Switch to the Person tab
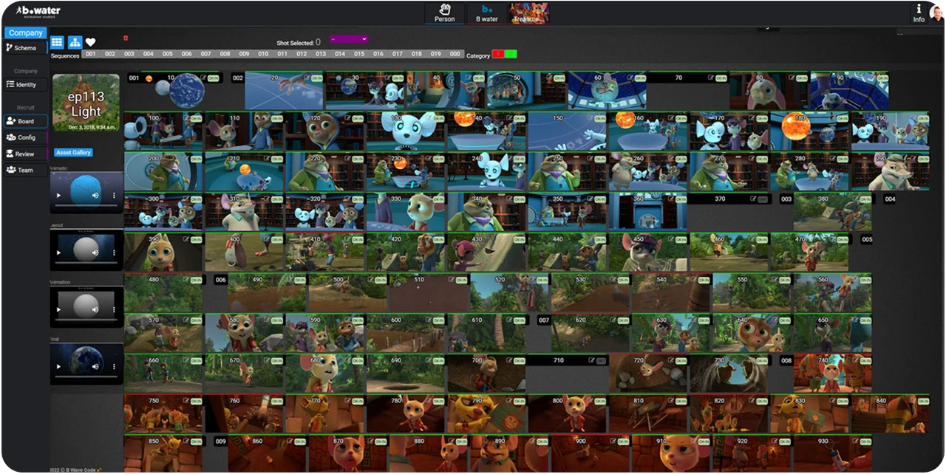Image resolution: width=946 pixels, height=474 pixels. point(445,13)
